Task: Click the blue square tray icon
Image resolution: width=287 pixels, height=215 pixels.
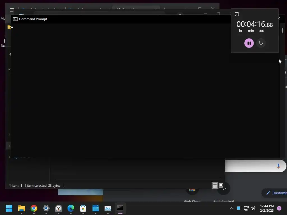Action: (239, 208)
